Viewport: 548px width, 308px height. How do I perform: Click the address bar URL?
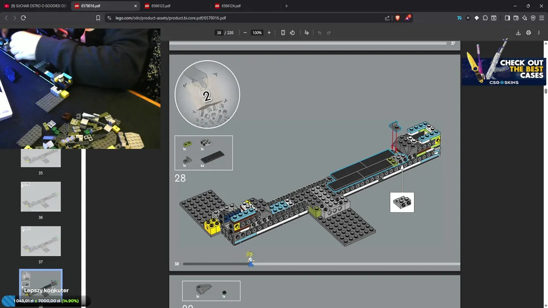pyautogui.click(x=170, y=18)
